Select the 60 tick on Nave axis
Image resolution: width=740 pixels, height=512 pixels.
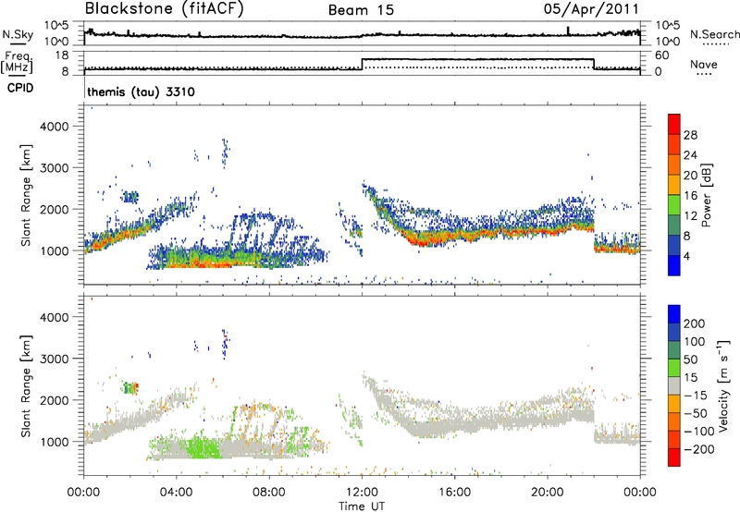[x=662, y=55]
